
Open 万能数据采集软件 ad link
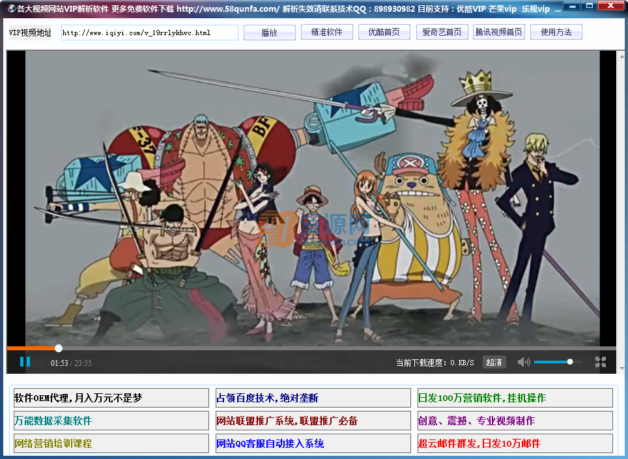111,421
